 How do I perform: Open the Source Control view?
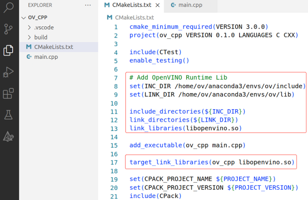tap(8, 29)
